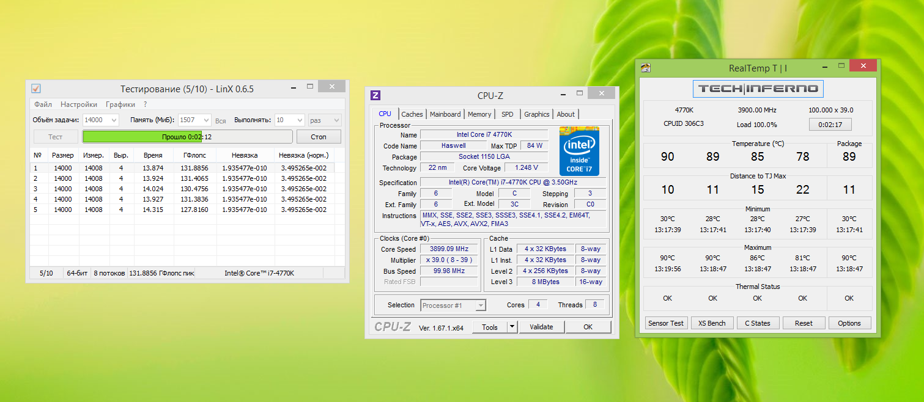Viewport: 924px width, 402px height.
Task: Click the 64-бит status bar entry in LinX
Action: 78,273
